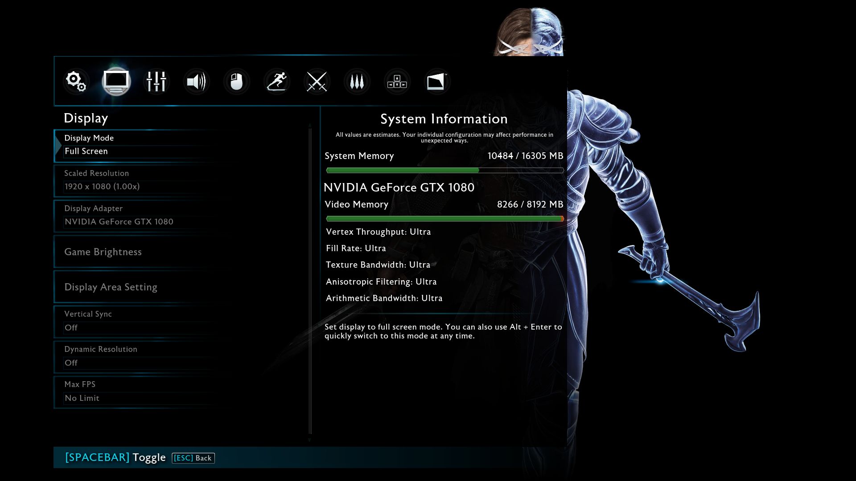Click the Display section heading
Screen dimensions: 856x481
click(86, 118)
